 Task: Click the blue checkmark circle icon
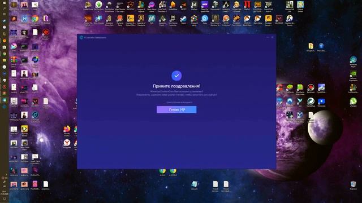tap(176, 76)
